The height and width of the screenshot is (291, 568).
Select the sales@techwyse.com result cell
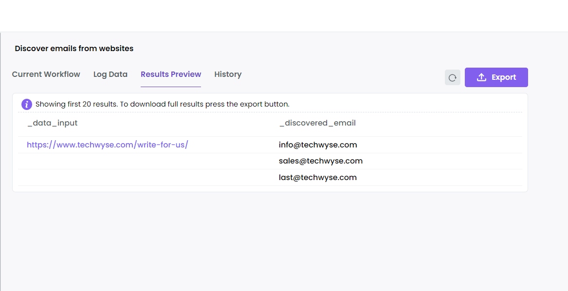point(320,161)
